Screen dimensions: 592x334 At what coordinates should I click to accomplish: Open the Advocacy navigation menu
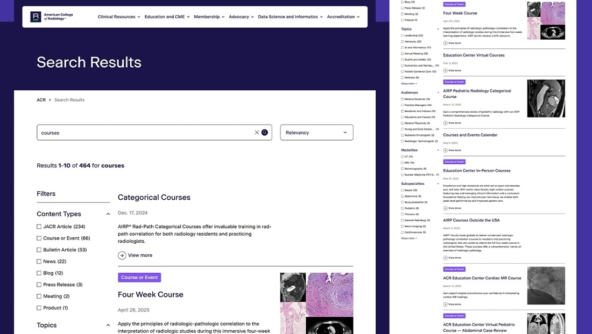[x=241, y=17]
